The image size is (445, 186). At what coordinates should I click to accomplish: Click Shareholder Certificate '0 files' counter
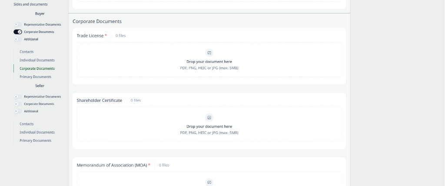[x=136, y=101]
